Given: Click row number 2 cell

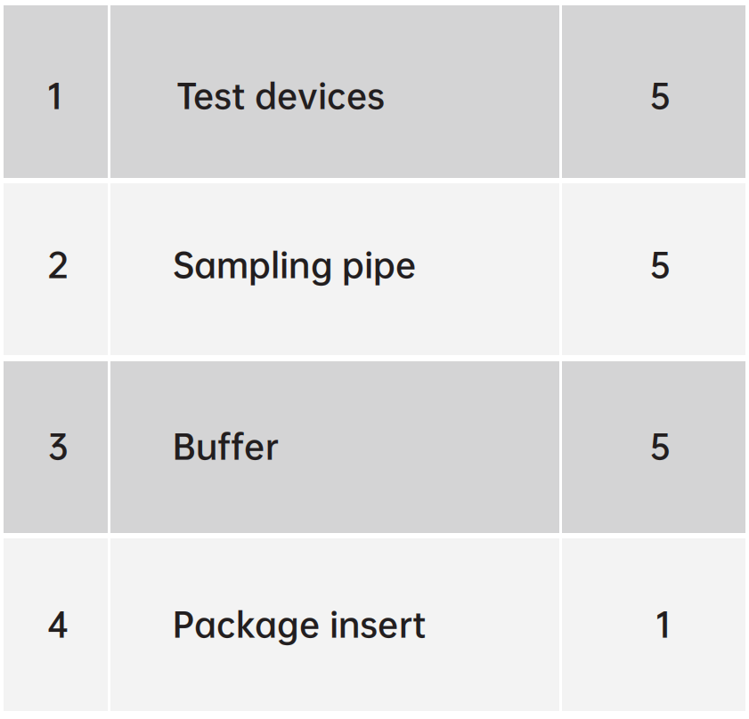Looking at the screenshot, I should pos(57,266).
